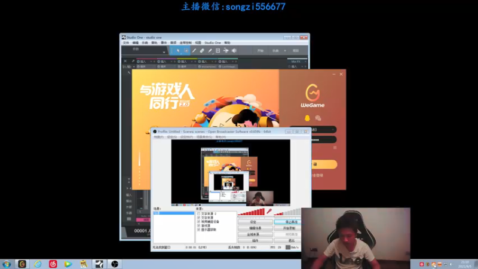478x269 pixels.
Task: Click the 插件 button in OBS
Action: pyautogui.click(x=255, y=241)
